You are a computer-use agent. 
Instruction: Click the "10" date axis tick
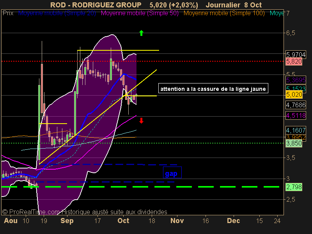click(26, 221)
